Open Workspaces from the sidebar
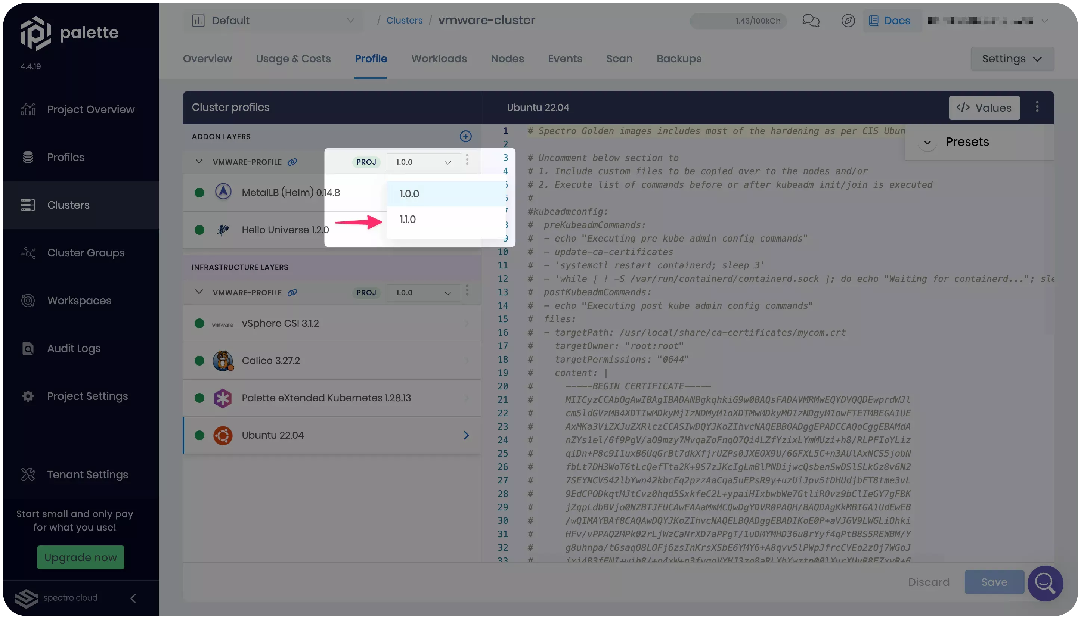 click(79, 300)
